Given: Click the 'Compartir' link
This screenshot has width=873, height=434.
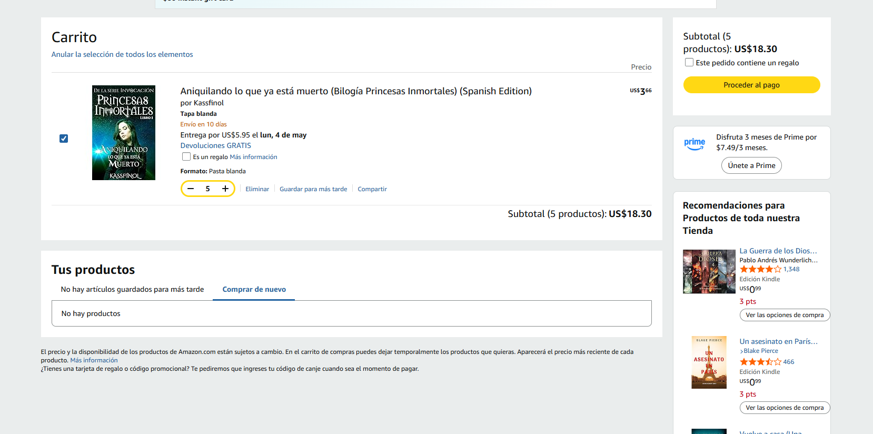Looking at the screenshot, I should tap(372, 189).
